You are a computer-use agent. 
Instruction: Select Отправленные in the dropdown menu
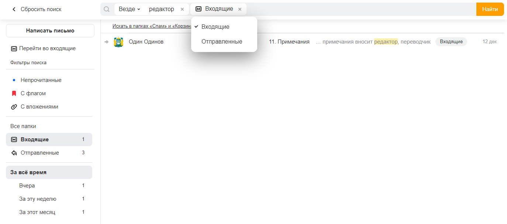click(x=222, y=42)
